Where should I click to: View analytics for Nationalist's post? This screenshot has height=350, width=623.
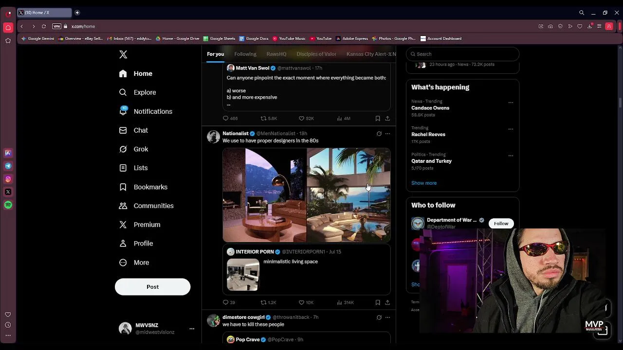coord(345,302)
